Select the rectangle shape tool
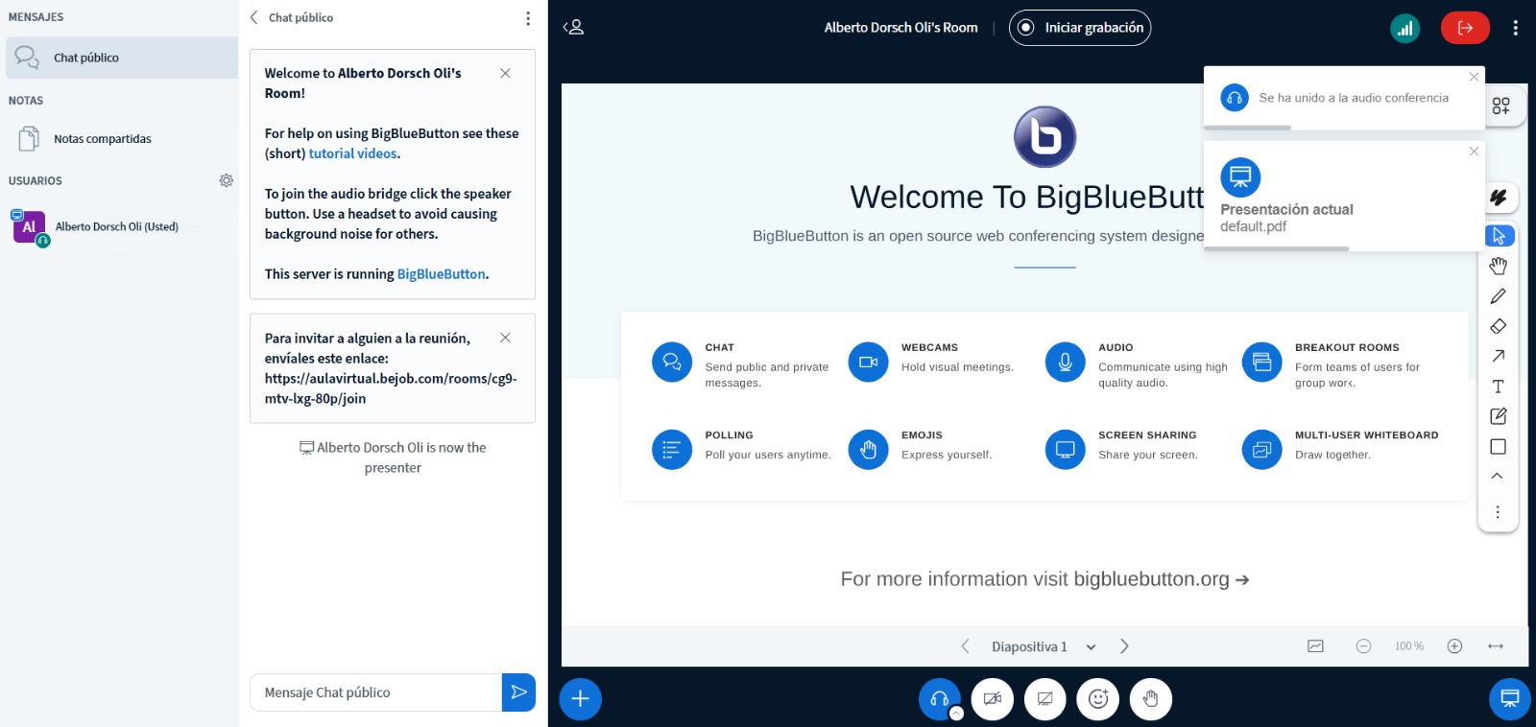This screenshot has height=727, width=1536. (x=1499, y=447)
